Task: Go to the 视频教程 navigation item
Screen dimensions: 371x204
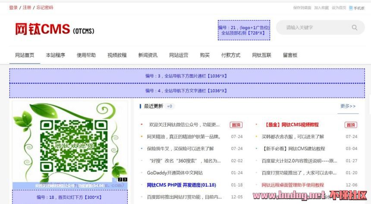Action: click(x=117, y=55)
